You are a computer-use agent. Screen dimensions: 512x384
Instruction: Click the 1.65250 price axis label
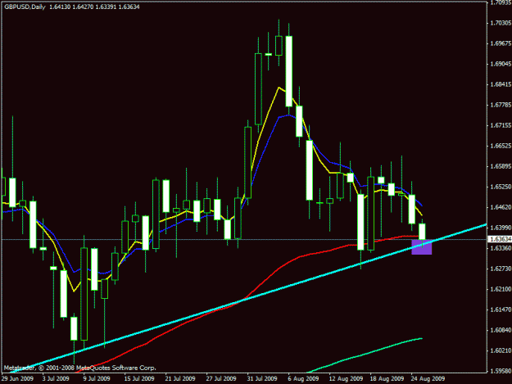[501, 187]
